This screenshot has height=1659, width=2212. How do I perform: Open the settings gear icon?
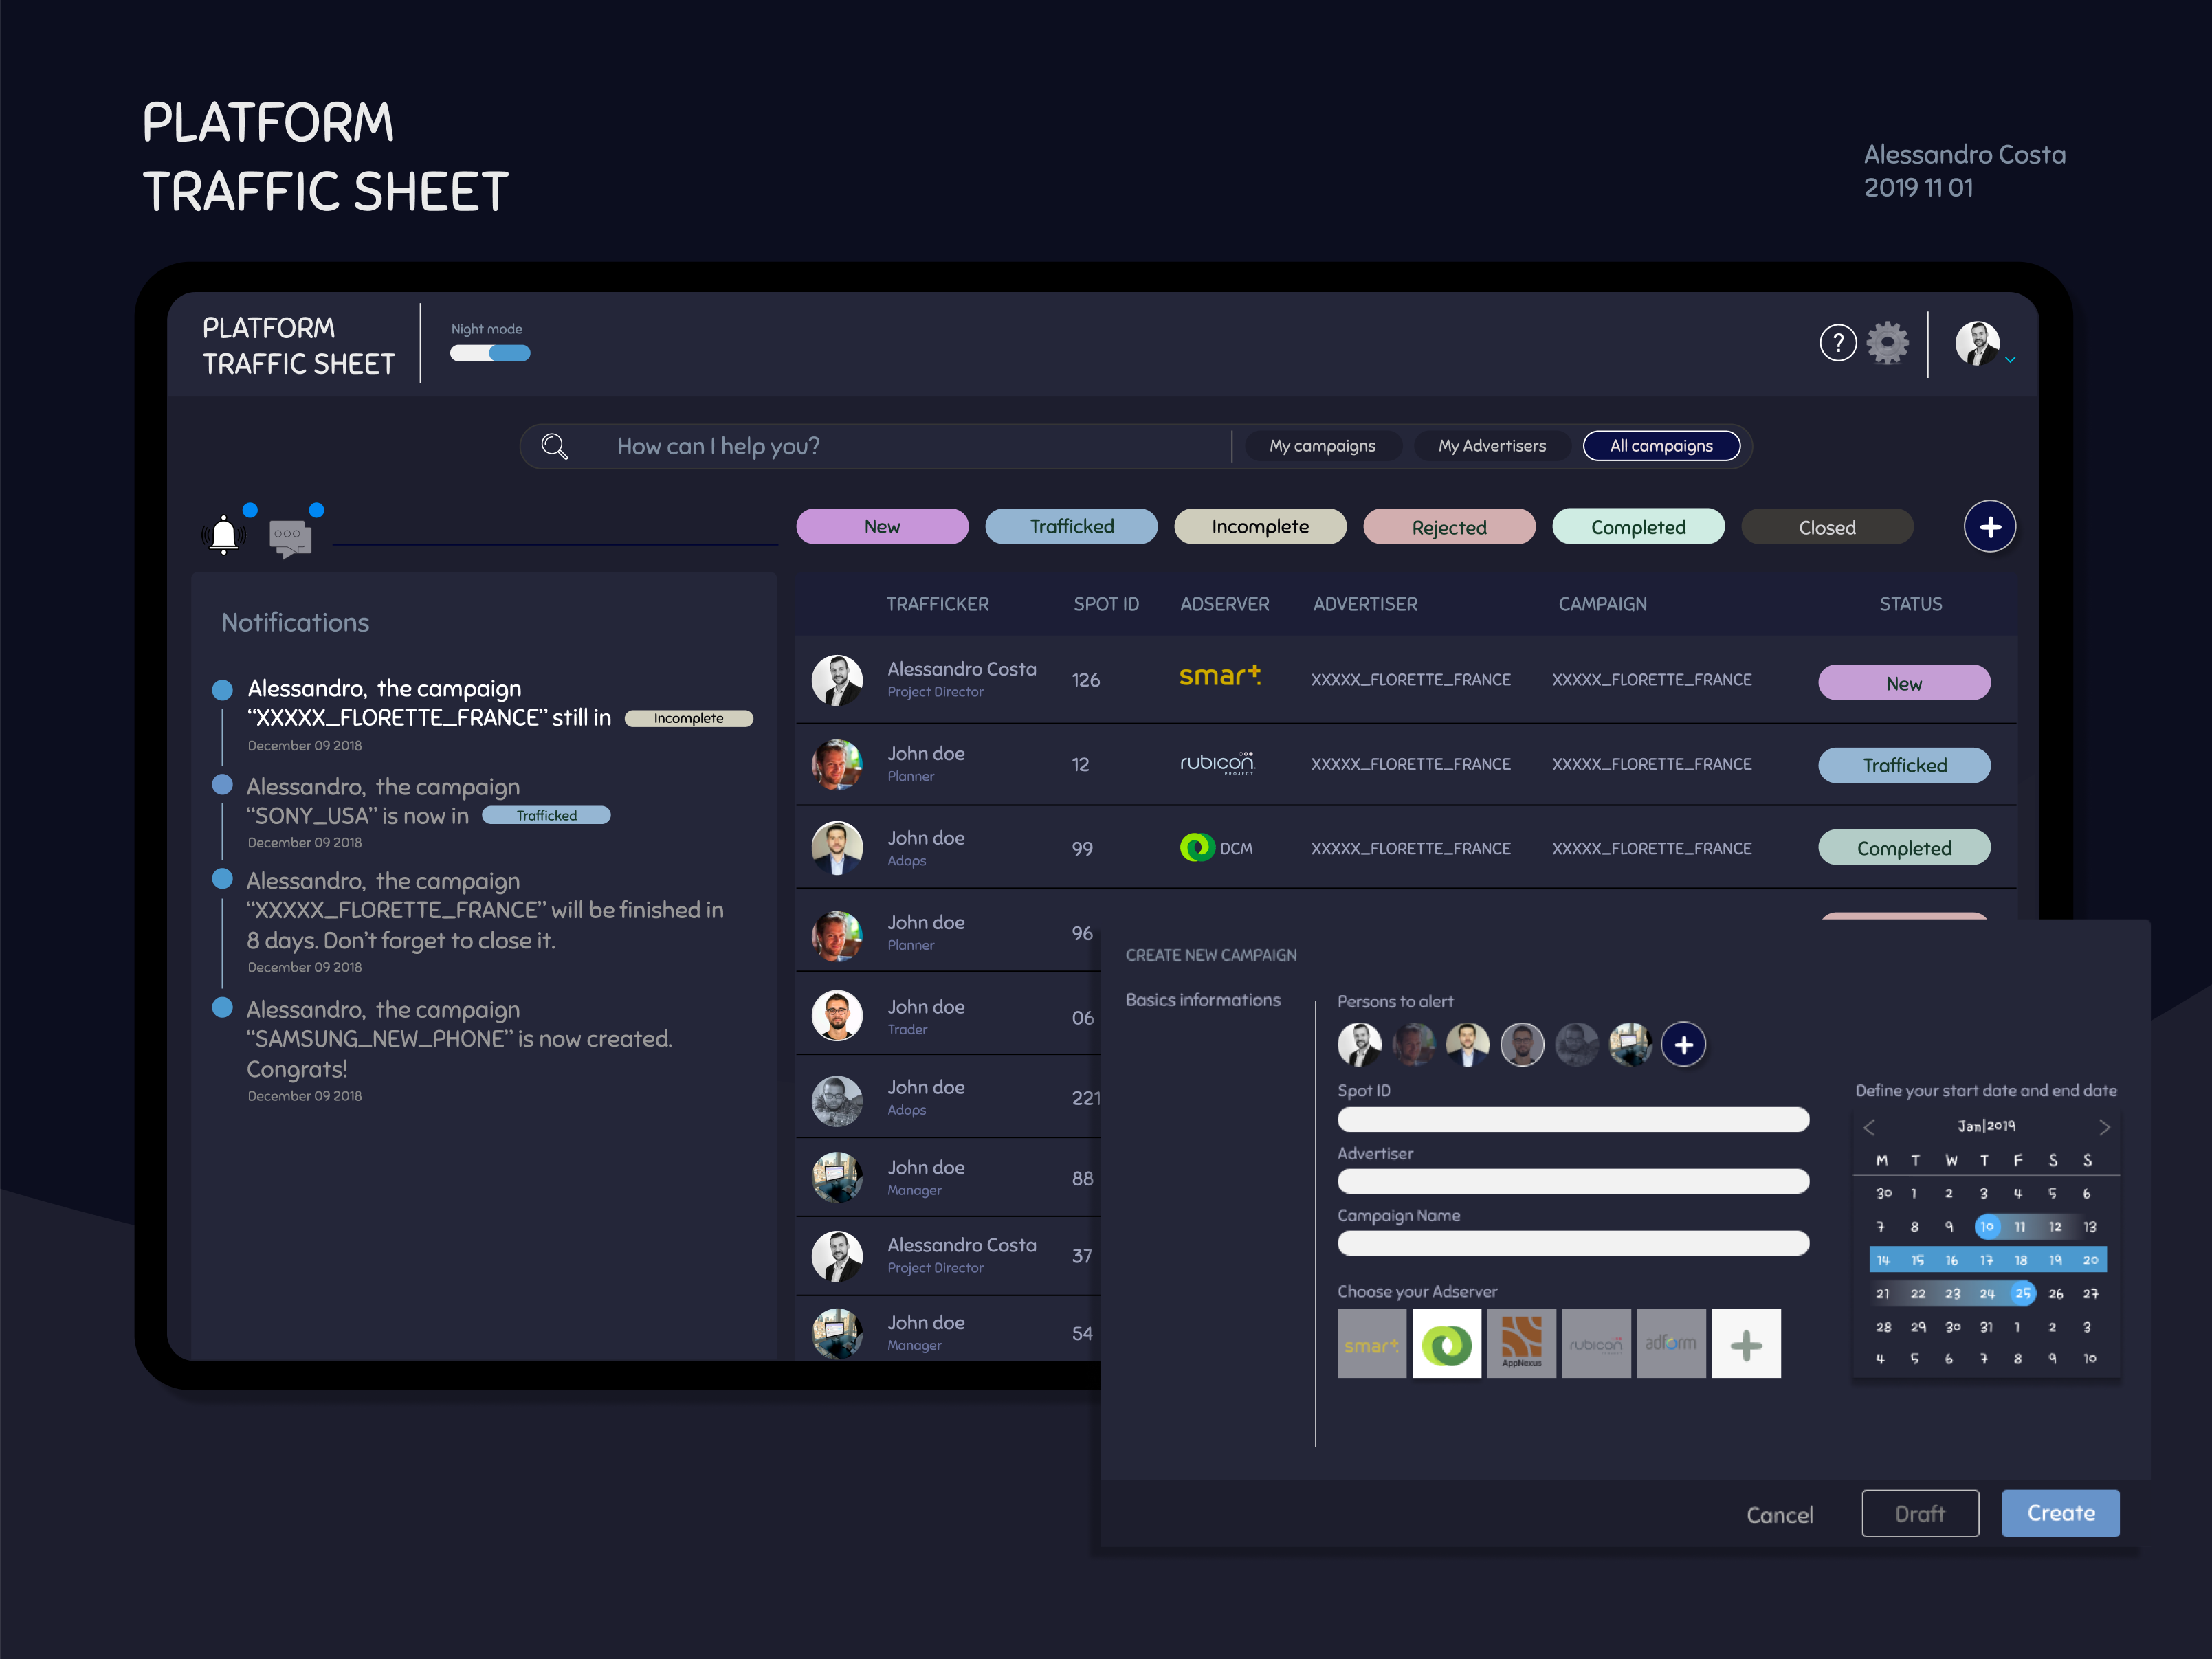tap(1887, 343)
